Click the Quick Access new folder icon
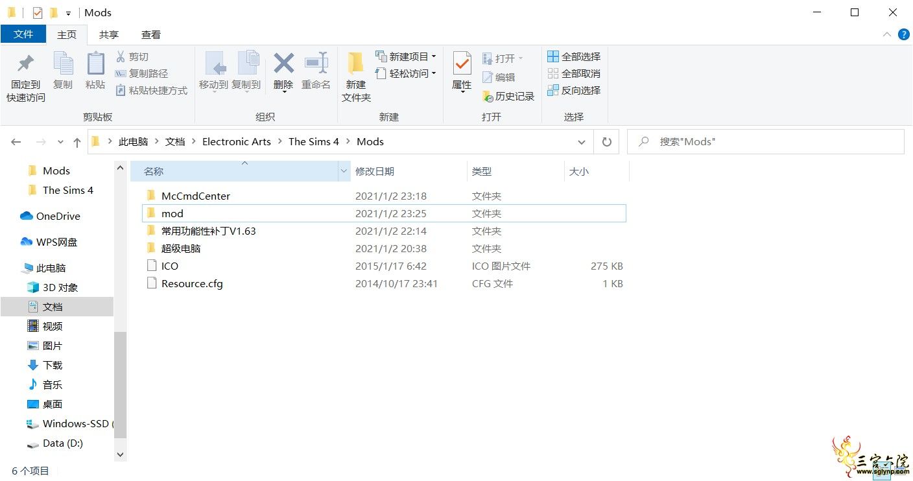913x481 pixels. pyautogui.click(x=53, y=12)
